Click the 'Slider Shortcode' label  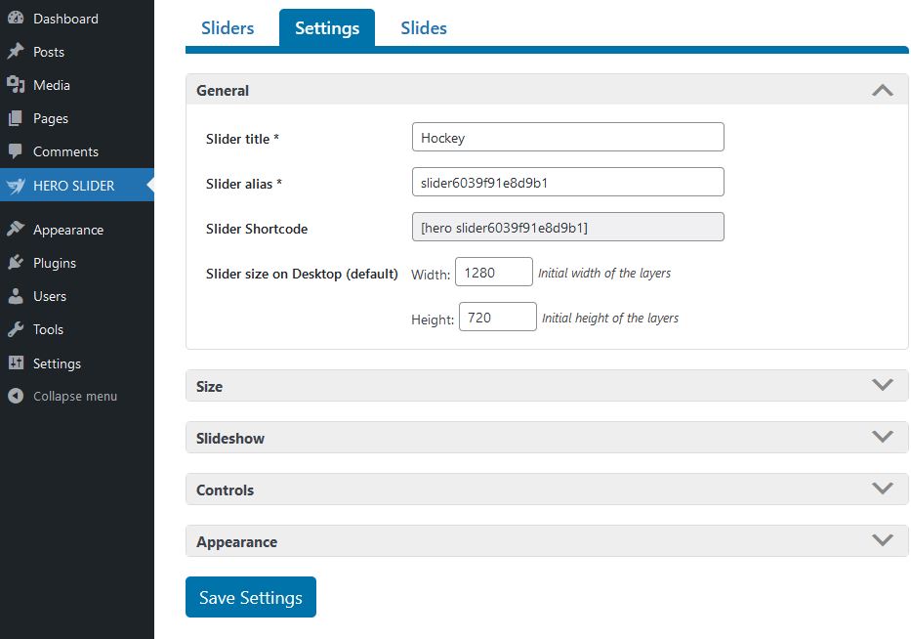point(257,229)
